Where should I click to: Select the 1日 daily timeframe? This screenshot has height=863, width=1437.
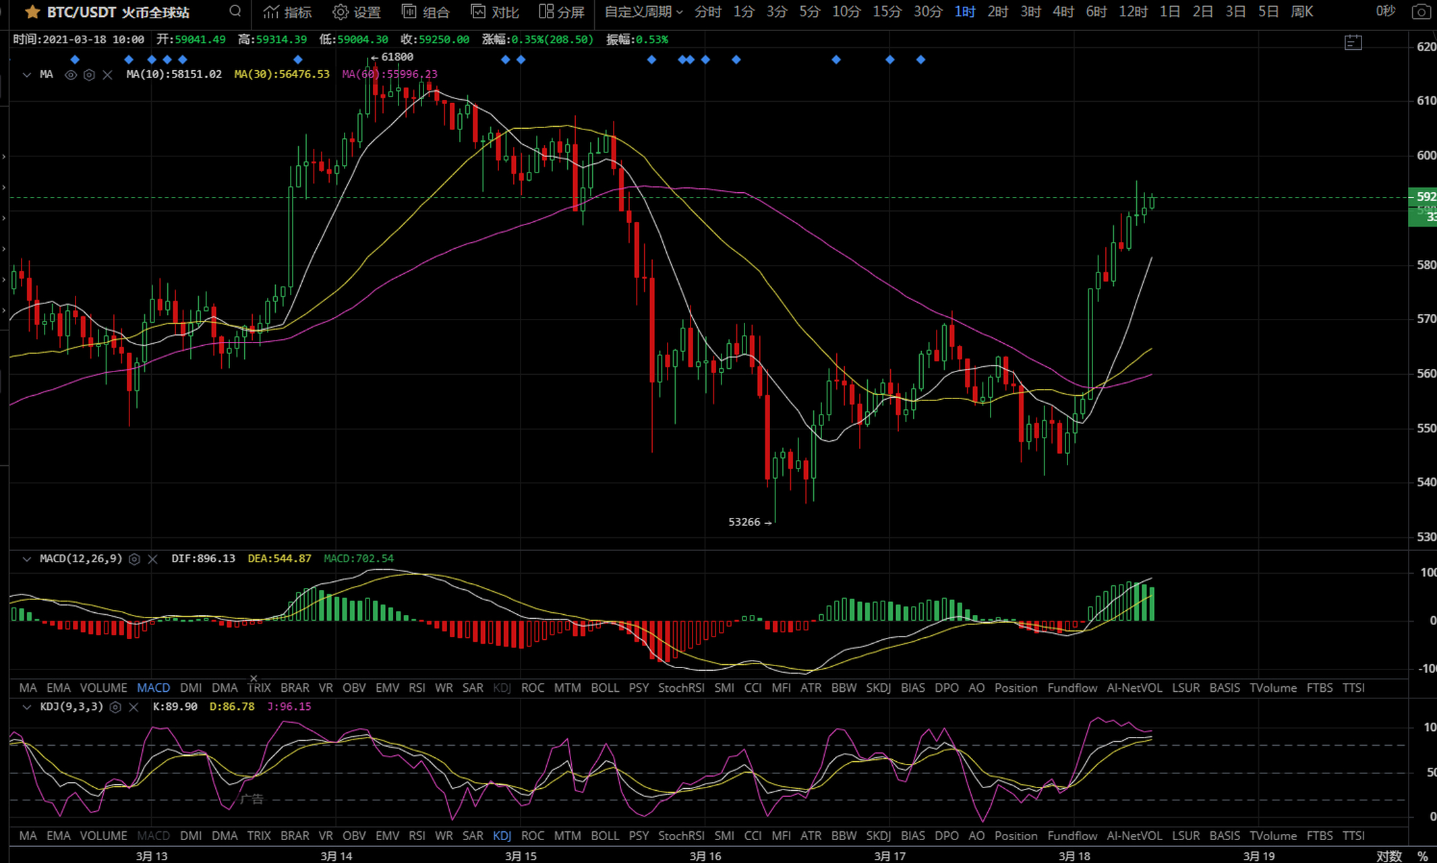click(x=1169, y=12)
